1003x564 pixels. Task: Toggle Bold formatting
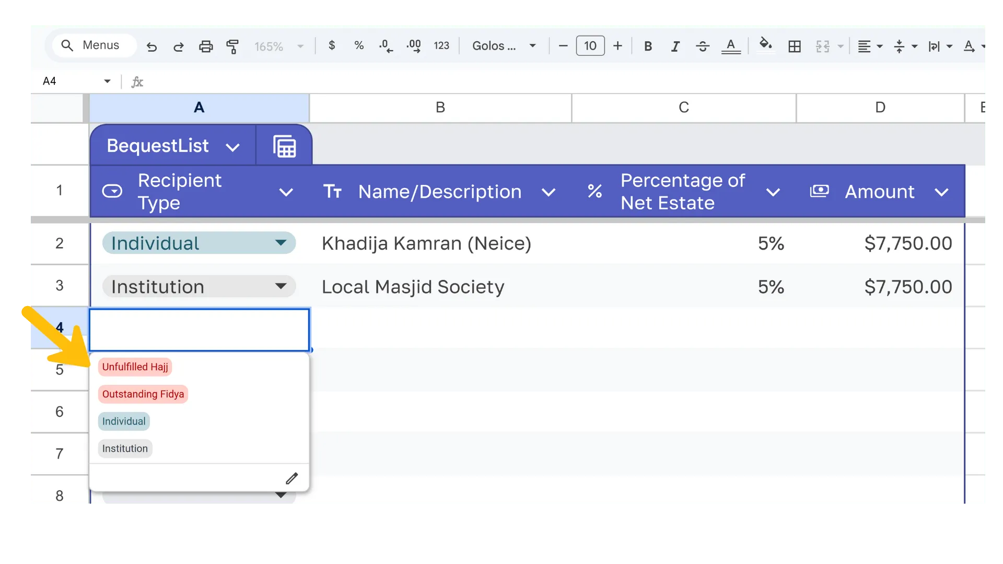[648, 46]
